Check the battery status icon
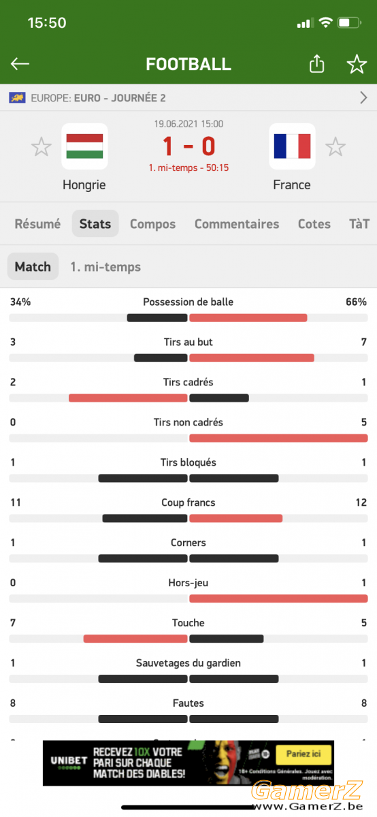Screen dimensions: 377x817 click(x=349, y=23)
